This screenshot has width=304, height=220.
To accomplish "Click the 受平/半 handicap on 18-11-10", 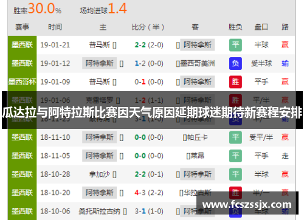I will click(261, 137).
